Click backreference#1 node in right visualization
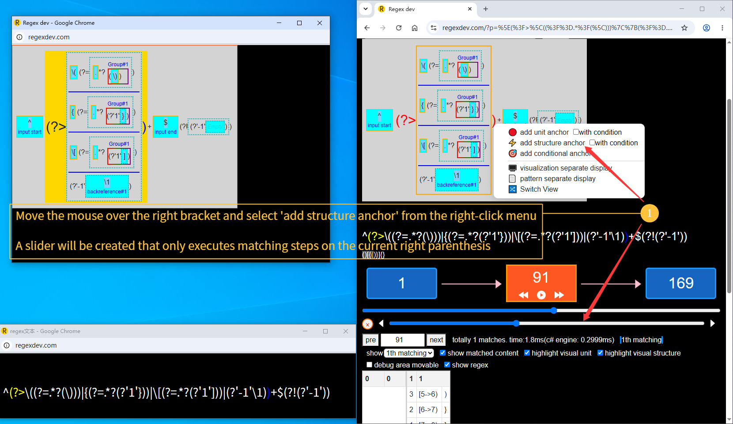 [457, 180]
